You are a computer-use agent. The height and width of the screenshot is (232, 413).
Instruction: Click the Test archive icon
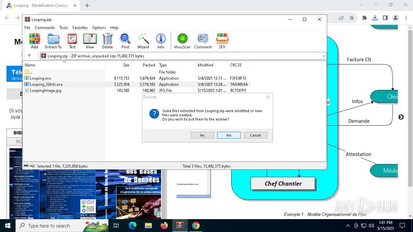click(72, 41)
